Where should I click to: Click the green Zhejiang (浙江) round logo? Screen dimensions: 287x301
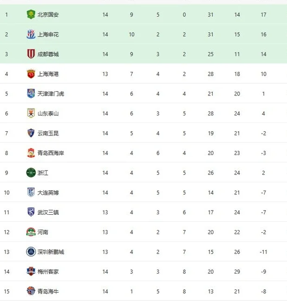31,173
